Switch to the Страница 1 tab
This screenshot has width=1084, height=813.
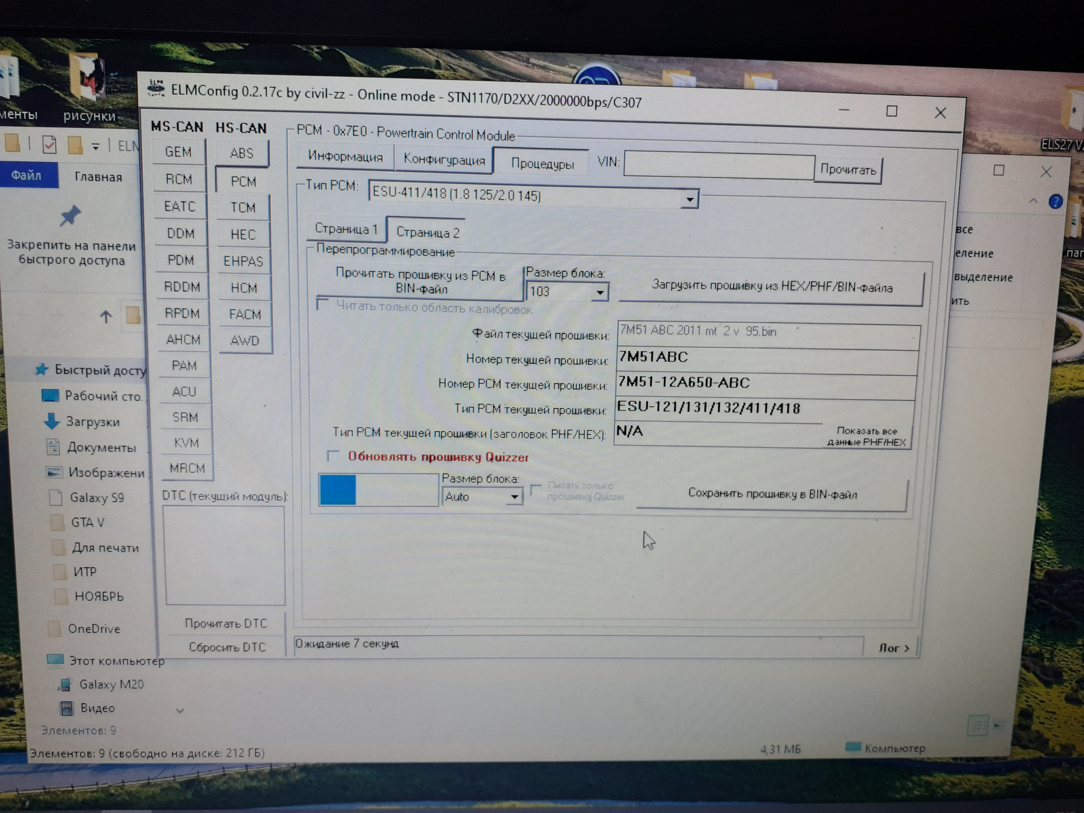(x=346, y=229)
